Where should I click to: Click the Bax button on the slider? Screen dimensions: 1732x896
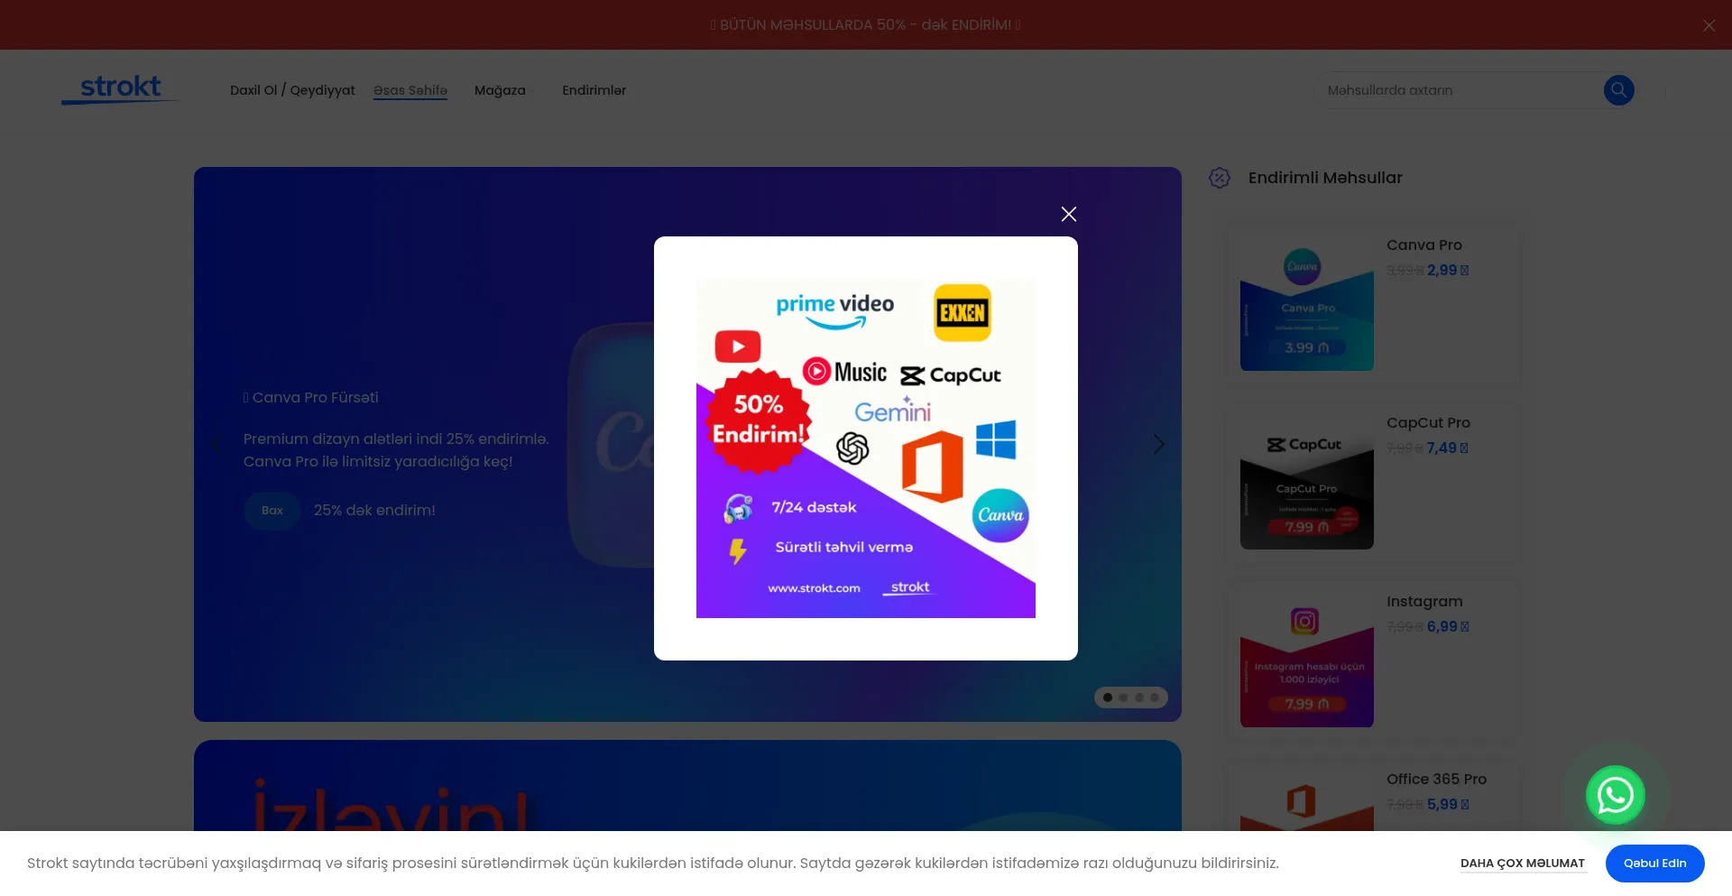[272, 511]
